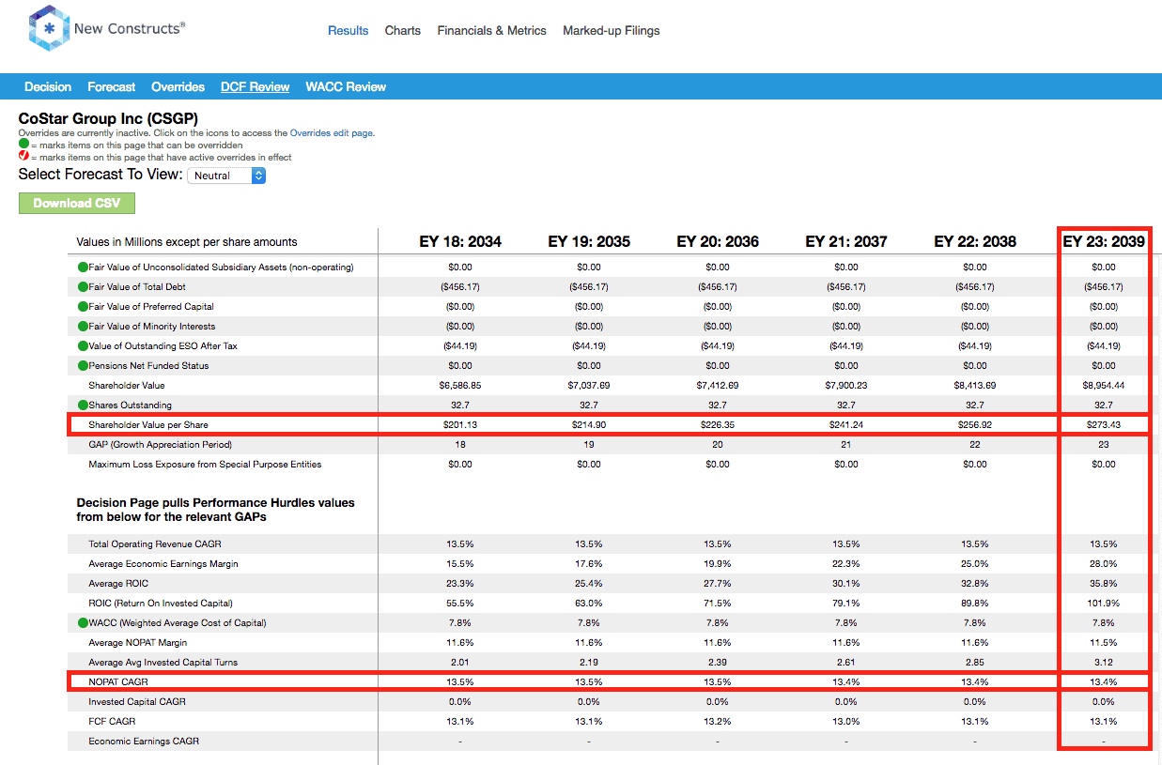Click green override icon for Pensions Net Funded Status
This screenshot has width=1162, height=765.
[x=83, y=366]
